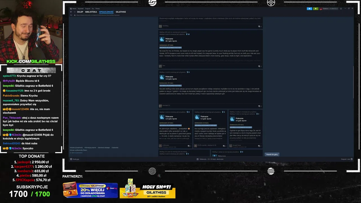Open 'Znajomi i czat' at bottom right
The width and height of the screenshot is (361, 203).
[x=347, y=159]
